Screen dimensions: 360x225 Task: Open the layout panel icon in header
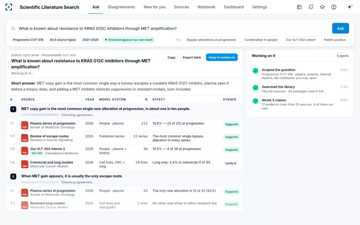coord(299,7)
